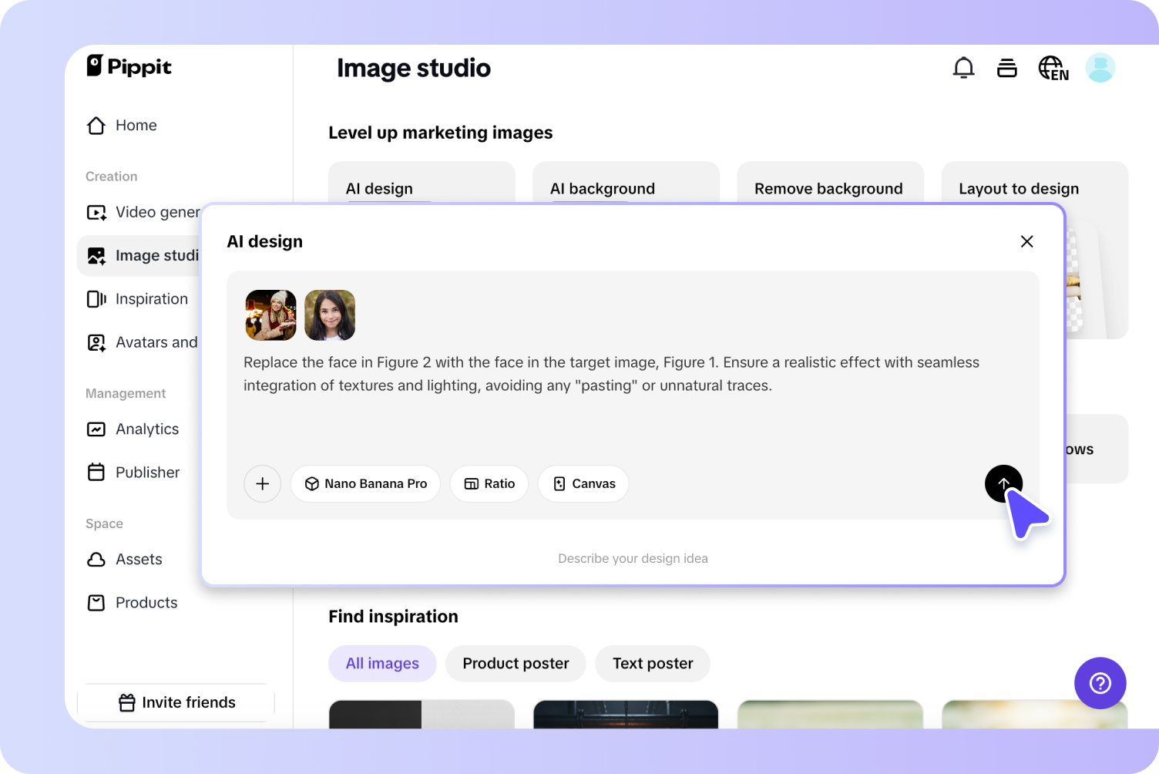This screenshot has height=774, width=1159.
Task: Select the Analytics icon under Management
Action: tap(96, 429)
